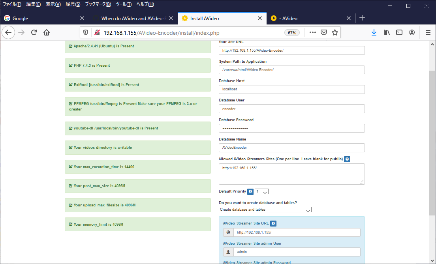The image size is (436, 264).
Task: Open the 履歴 menu
Action: [x=73, y=4]
